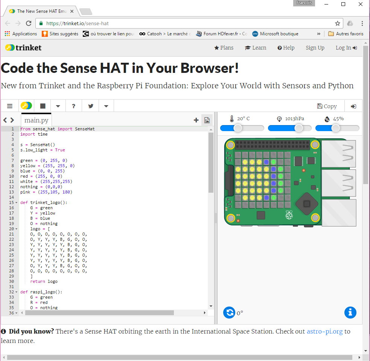
Task: Click Log In
Action: point(346,48)
